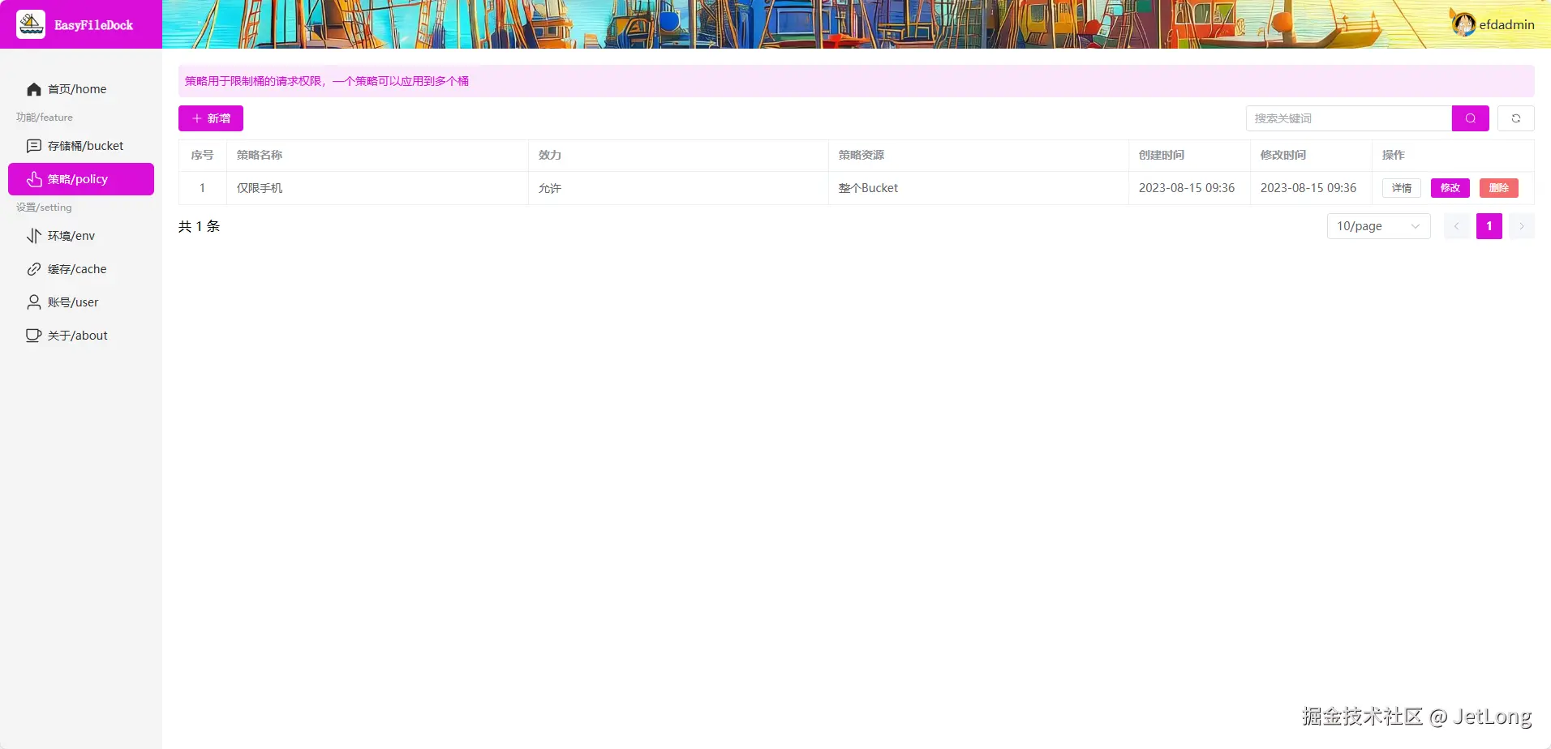Screen dimensions: 1551x749
Task: Go to next page arrow
Action: (x=1522, y=226)
